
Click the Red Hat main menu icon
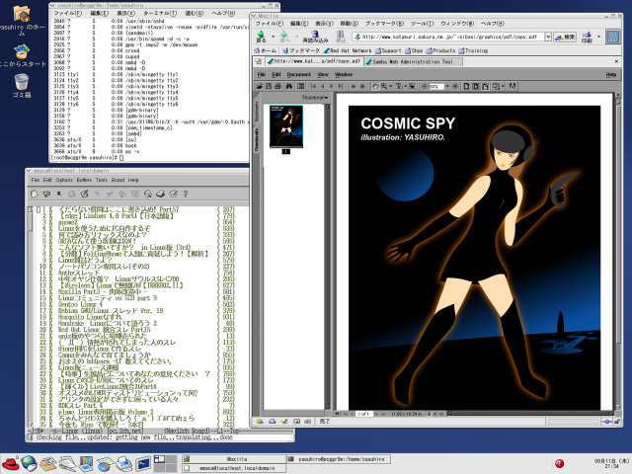[x=12, y=461]
